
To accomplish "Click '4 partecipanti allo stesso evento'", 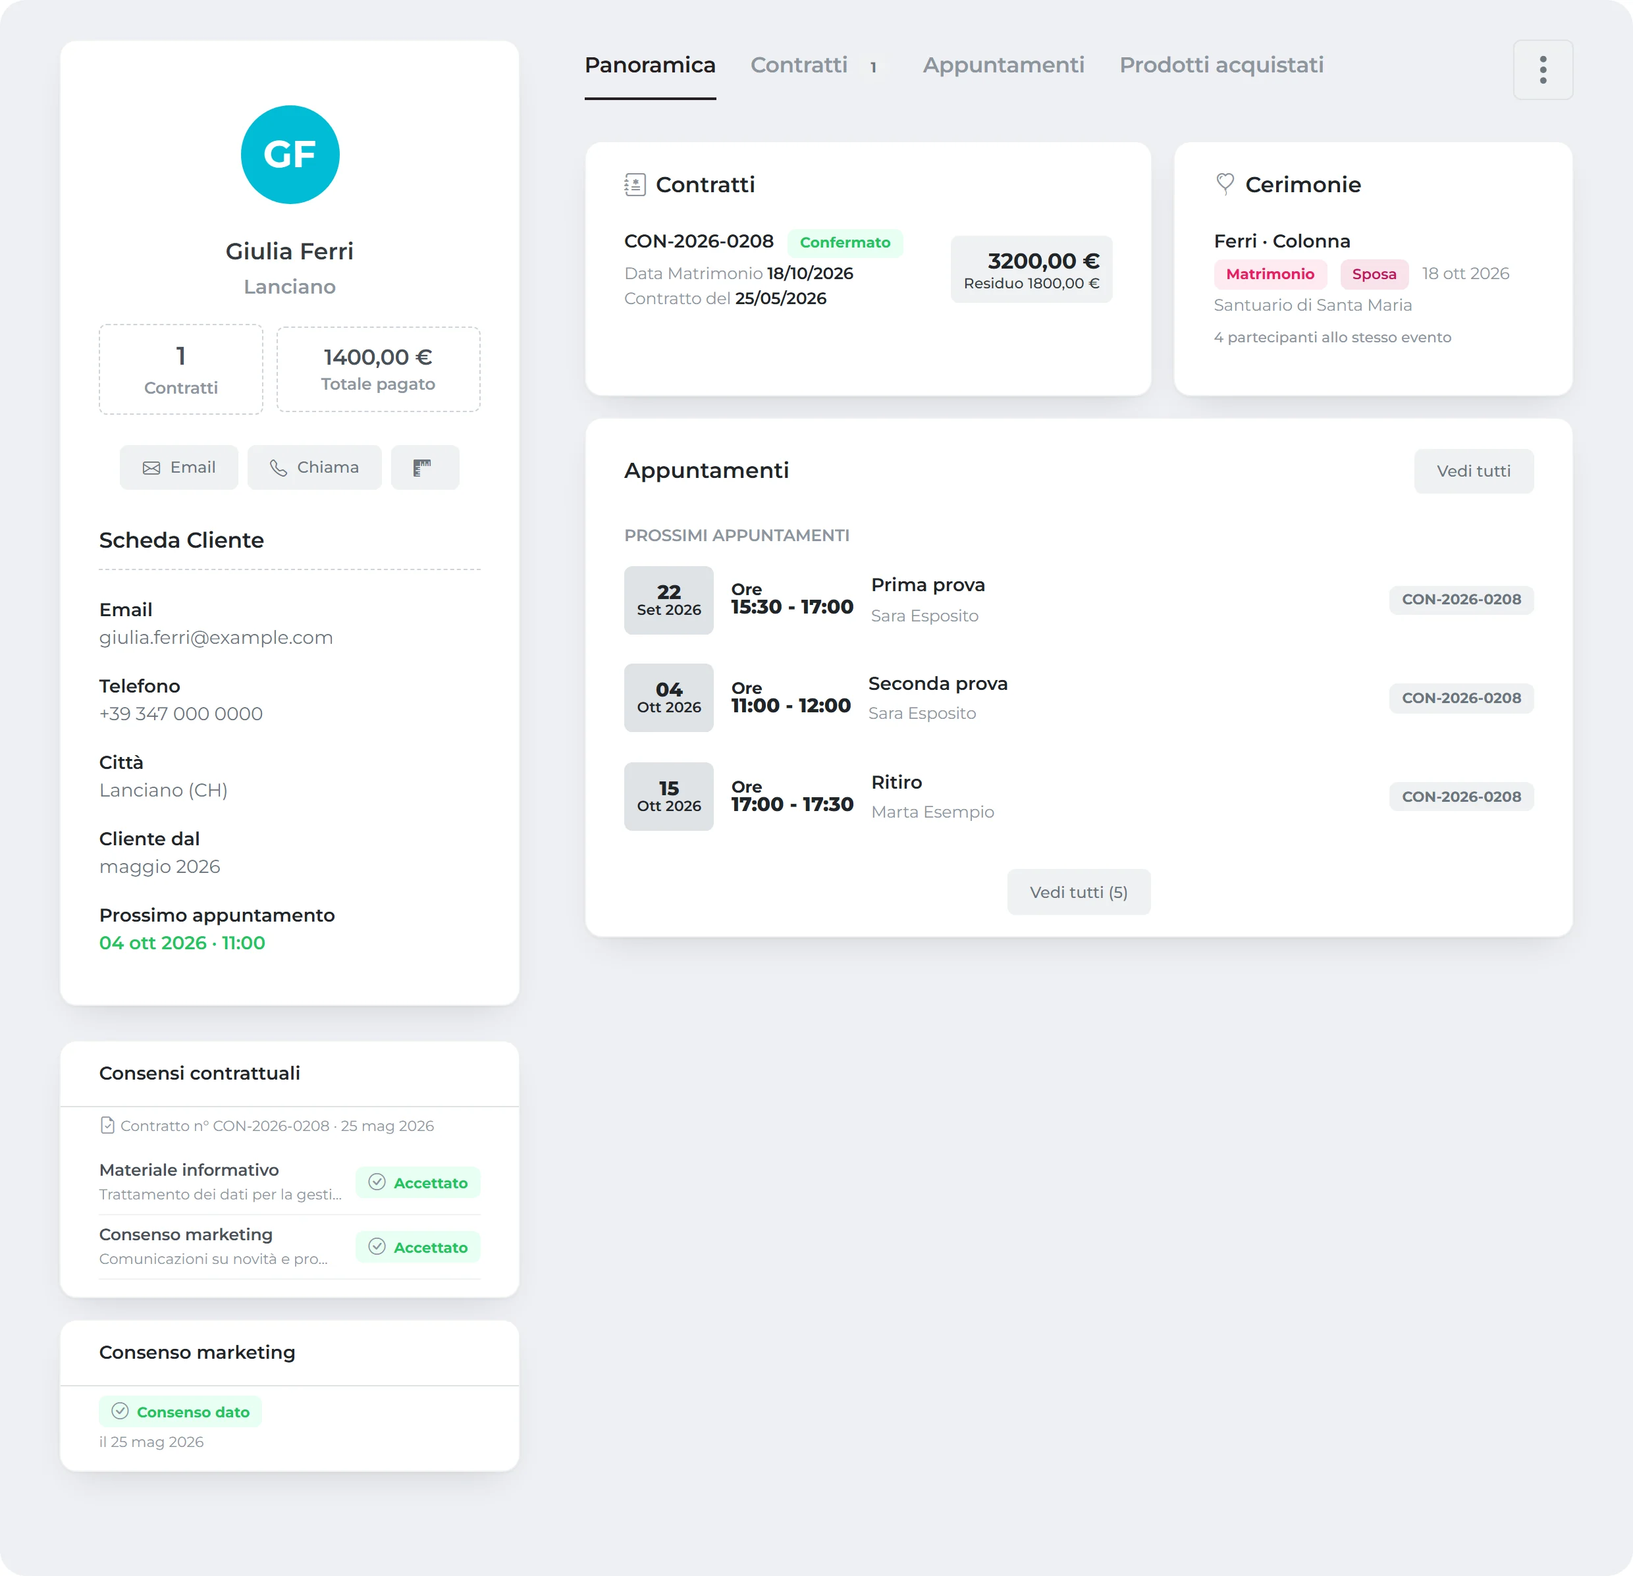I will coord(1332,337).
